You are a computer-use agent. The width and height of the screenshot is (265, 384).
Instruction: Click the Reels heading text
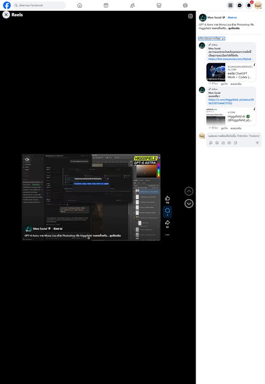(17, 15)
